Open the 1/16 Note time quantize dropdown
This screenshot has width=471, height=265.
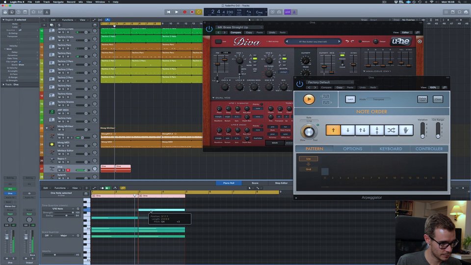click(x=62, y=209)
